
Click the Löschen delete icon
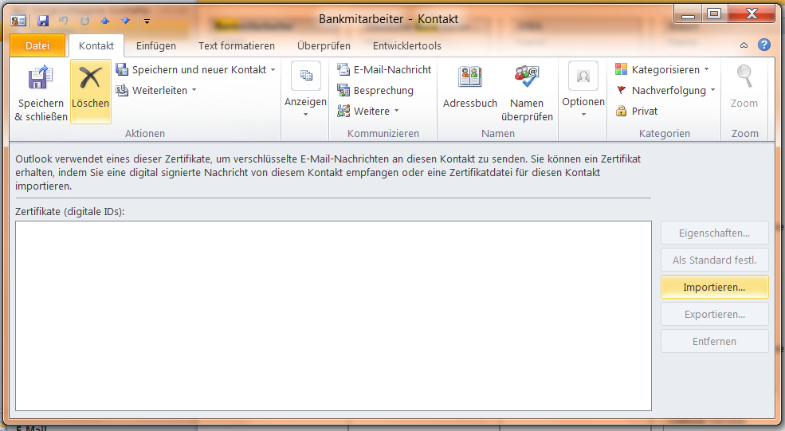(x=90, y=79)
